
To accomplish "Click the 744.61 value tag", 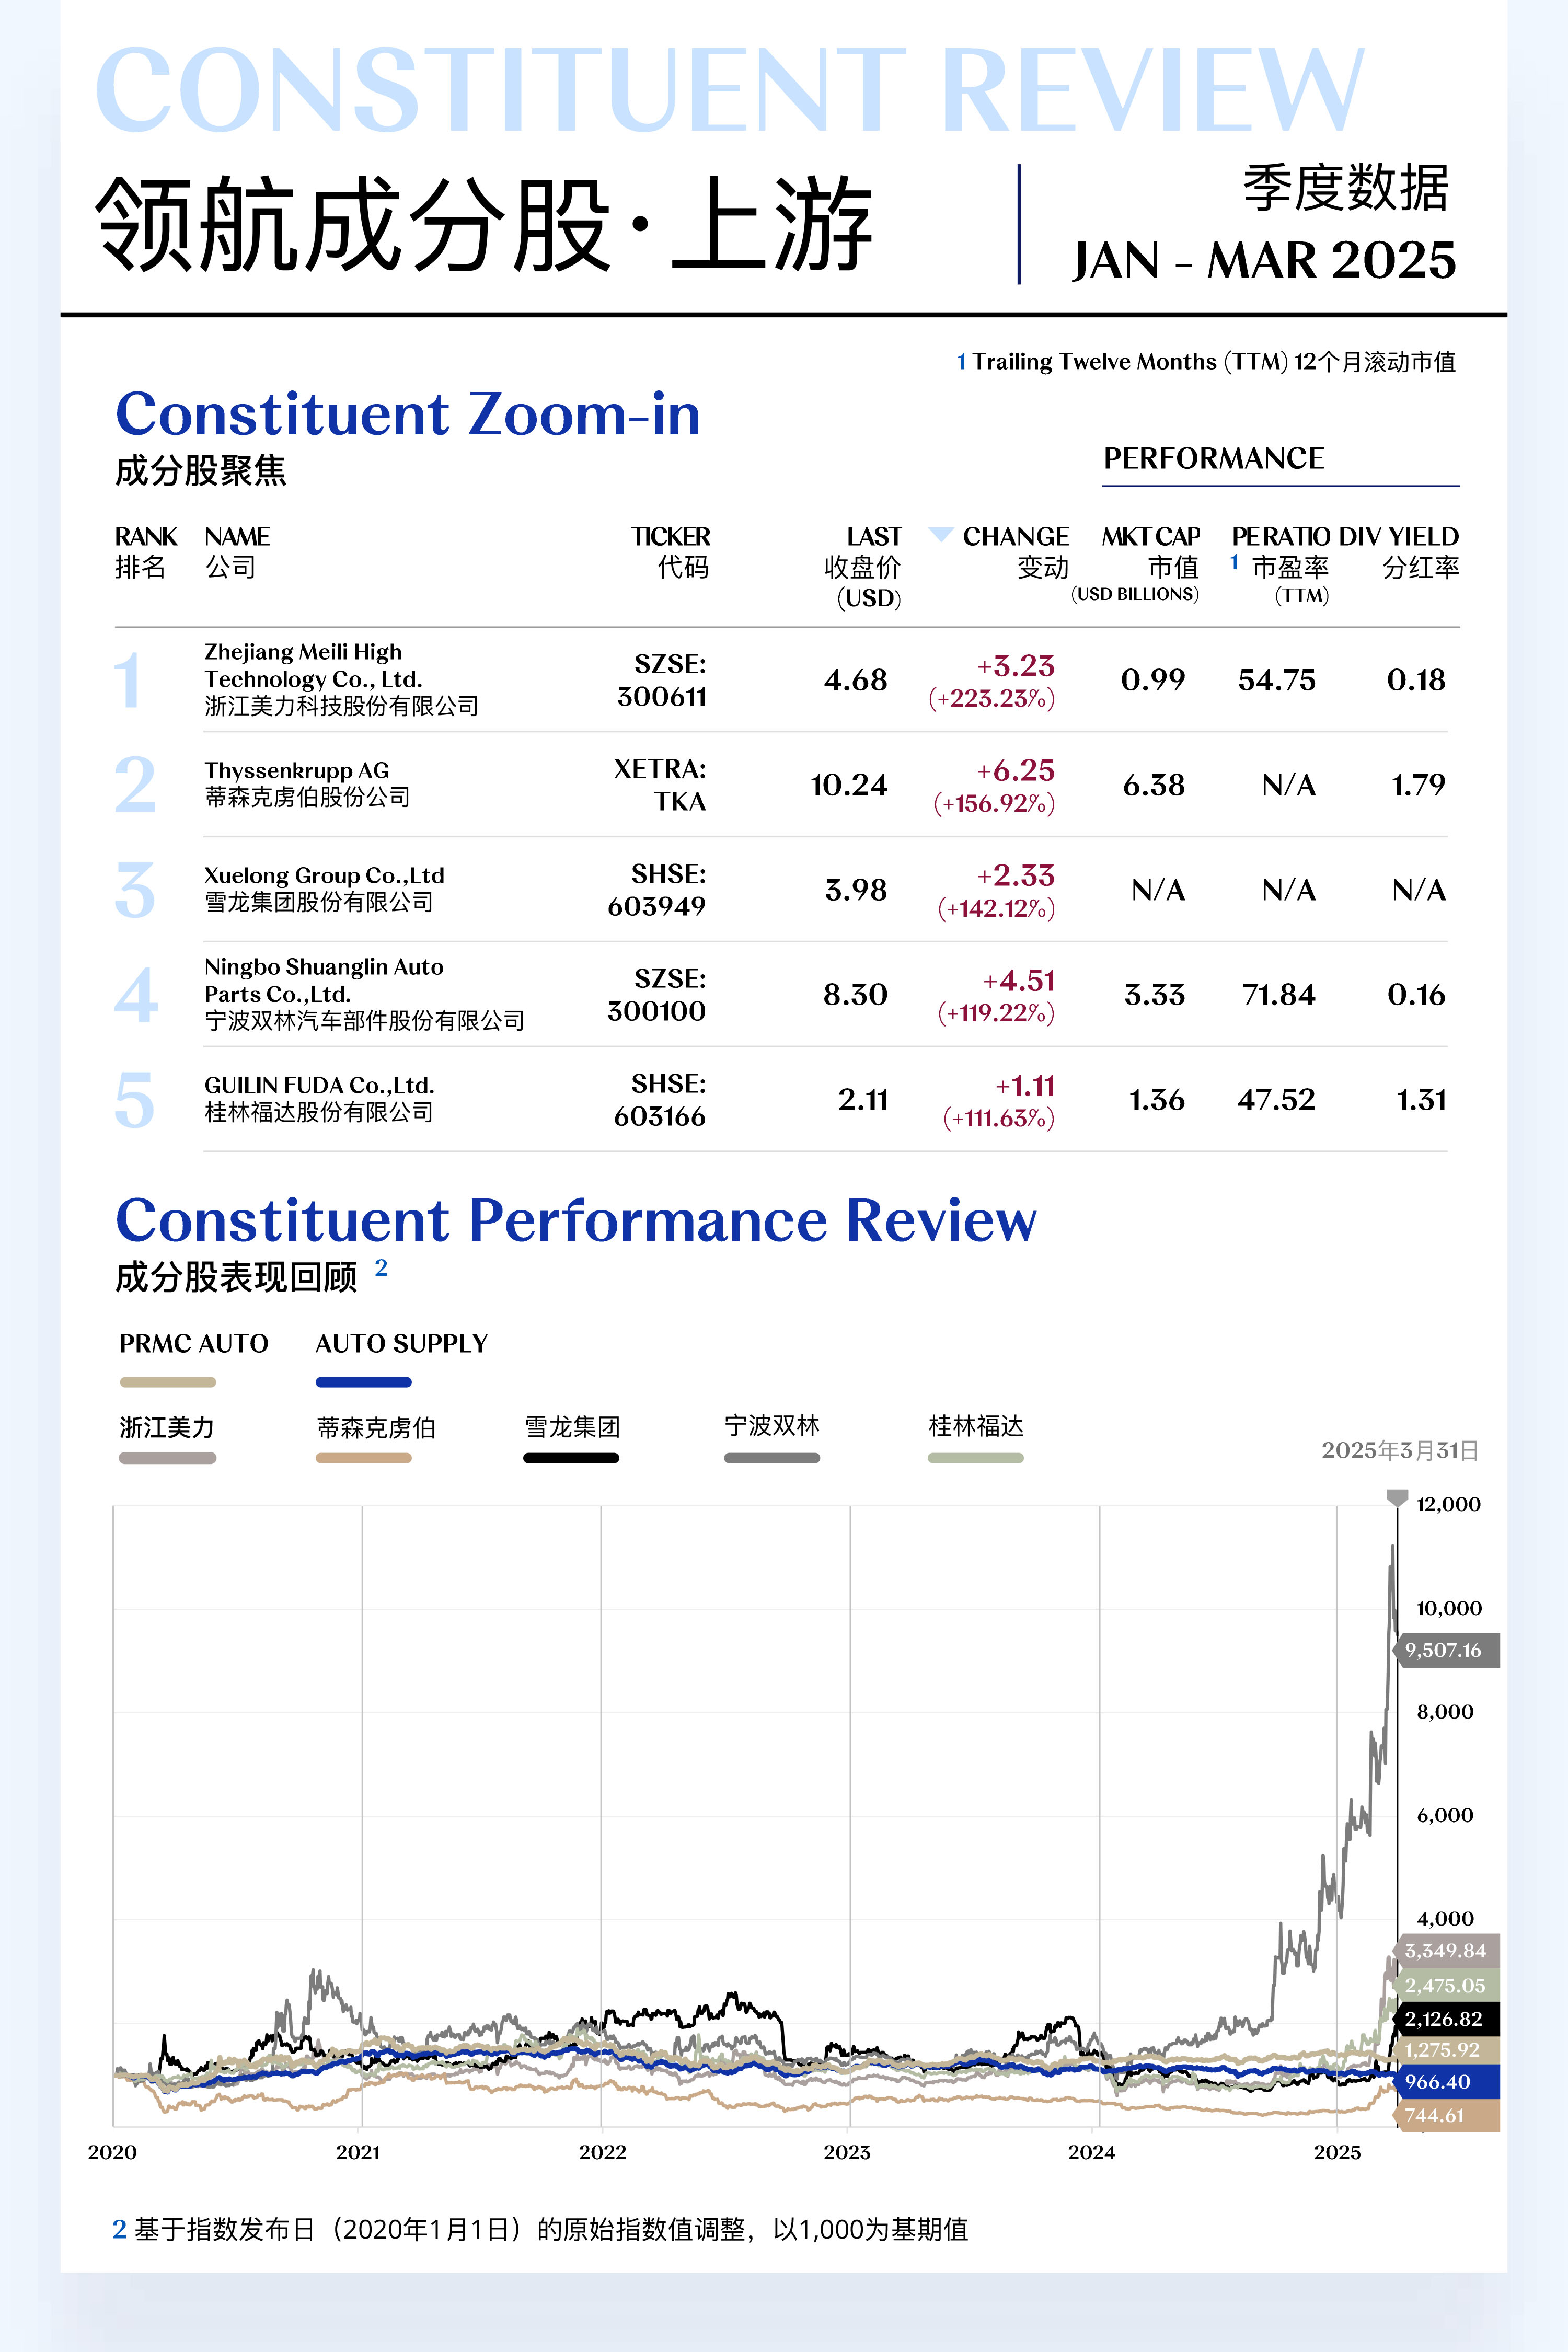I will click(1445, 2116).
